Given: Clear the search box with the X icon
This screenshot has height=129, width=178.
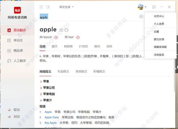Looking at the screenshot, I should [141, 17].
